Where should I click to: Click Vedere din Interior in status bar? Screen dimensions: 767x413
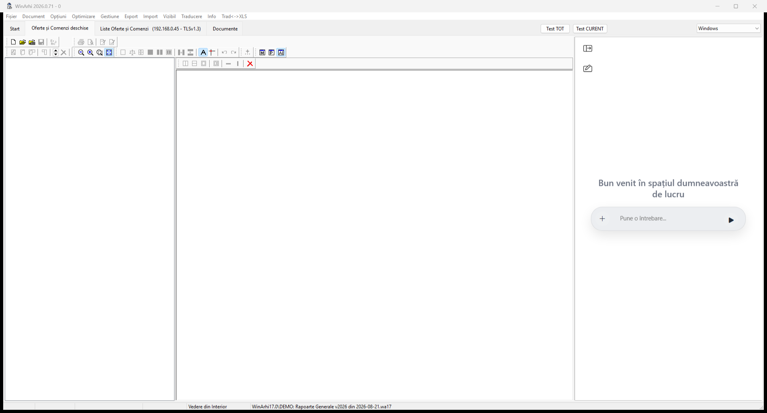208,407
